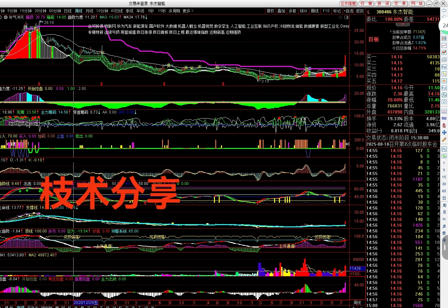Add stock via +自选 button
448x308 pixels.
click(349, 11)
